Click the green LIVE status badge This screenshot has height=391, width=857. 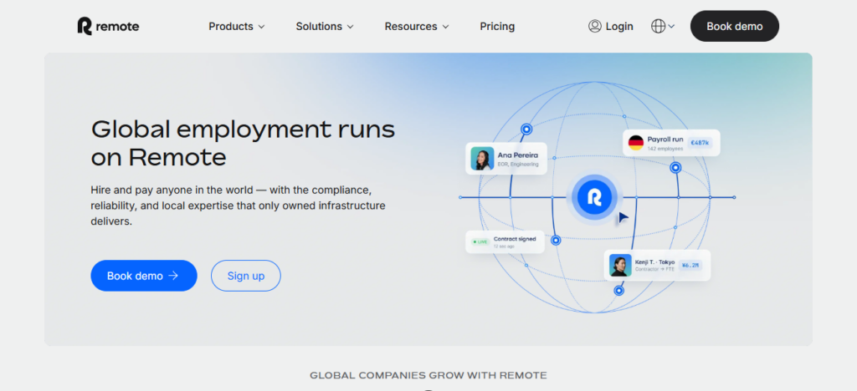click(480, 241)
